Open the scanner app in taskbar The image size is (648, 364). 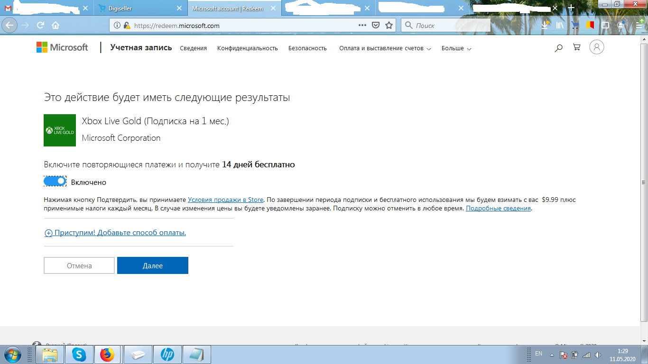[137, 355]
